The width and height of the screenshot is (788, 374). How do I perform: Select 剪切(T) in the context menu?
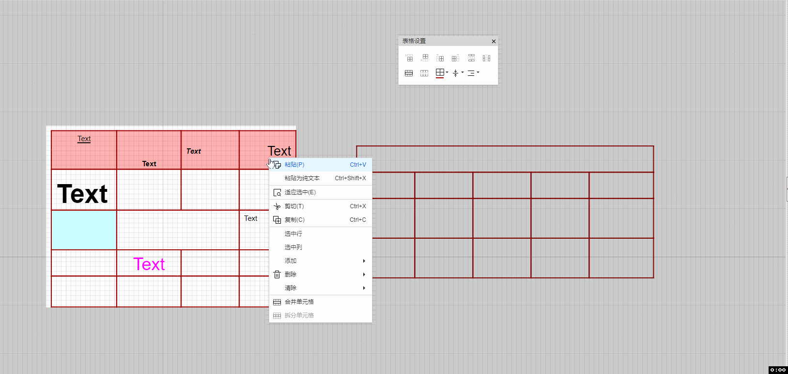click(321, 206)
